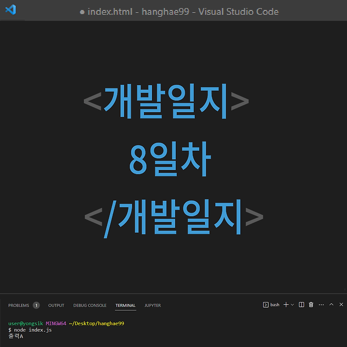Create a new terminal with plus icon

(286, 305)
